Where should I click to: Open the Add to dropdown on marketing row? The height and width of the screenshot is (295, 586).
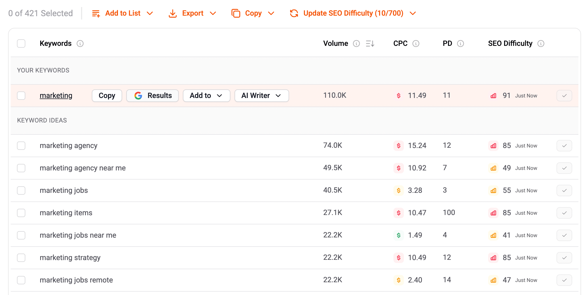click(206, 96)
